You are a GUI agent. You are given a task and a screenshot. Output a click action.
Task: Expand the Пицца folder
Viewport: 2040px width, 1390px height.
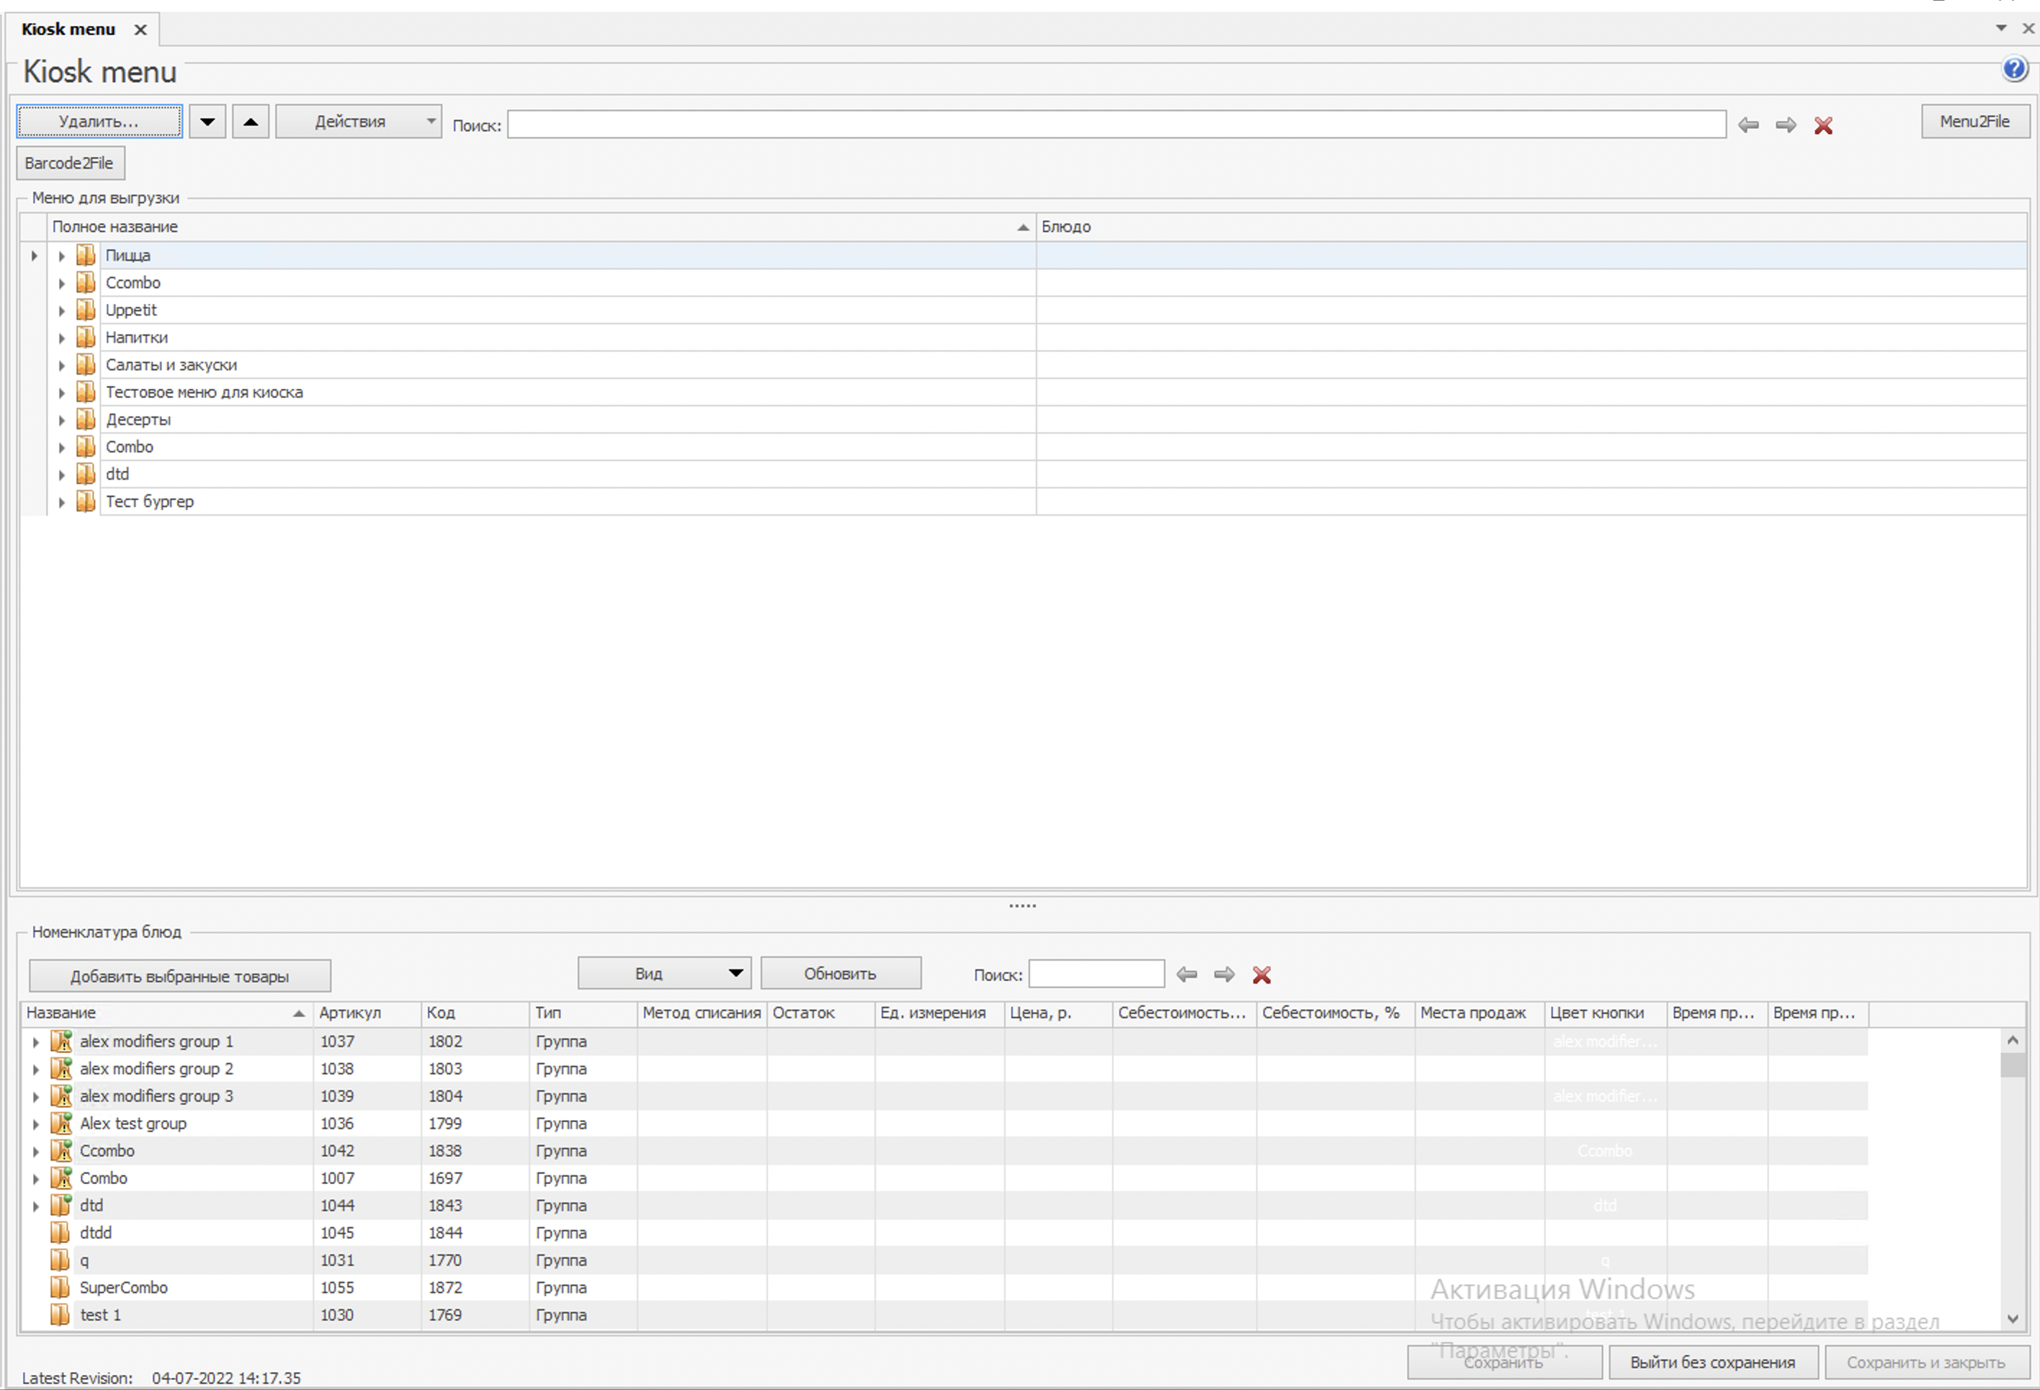pos(61,256)
